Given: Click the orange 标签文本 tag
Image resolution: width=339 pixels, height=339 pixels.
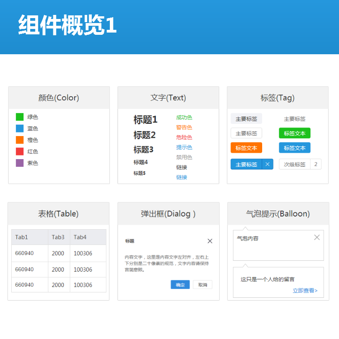Looking at the screenshot, I should click(x=246, y=148).
